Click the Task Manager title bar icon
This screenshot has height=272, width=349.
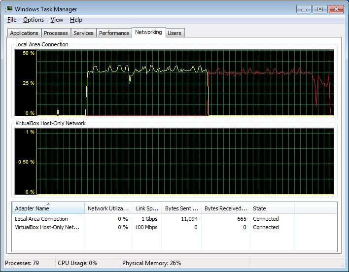(9, 9)
